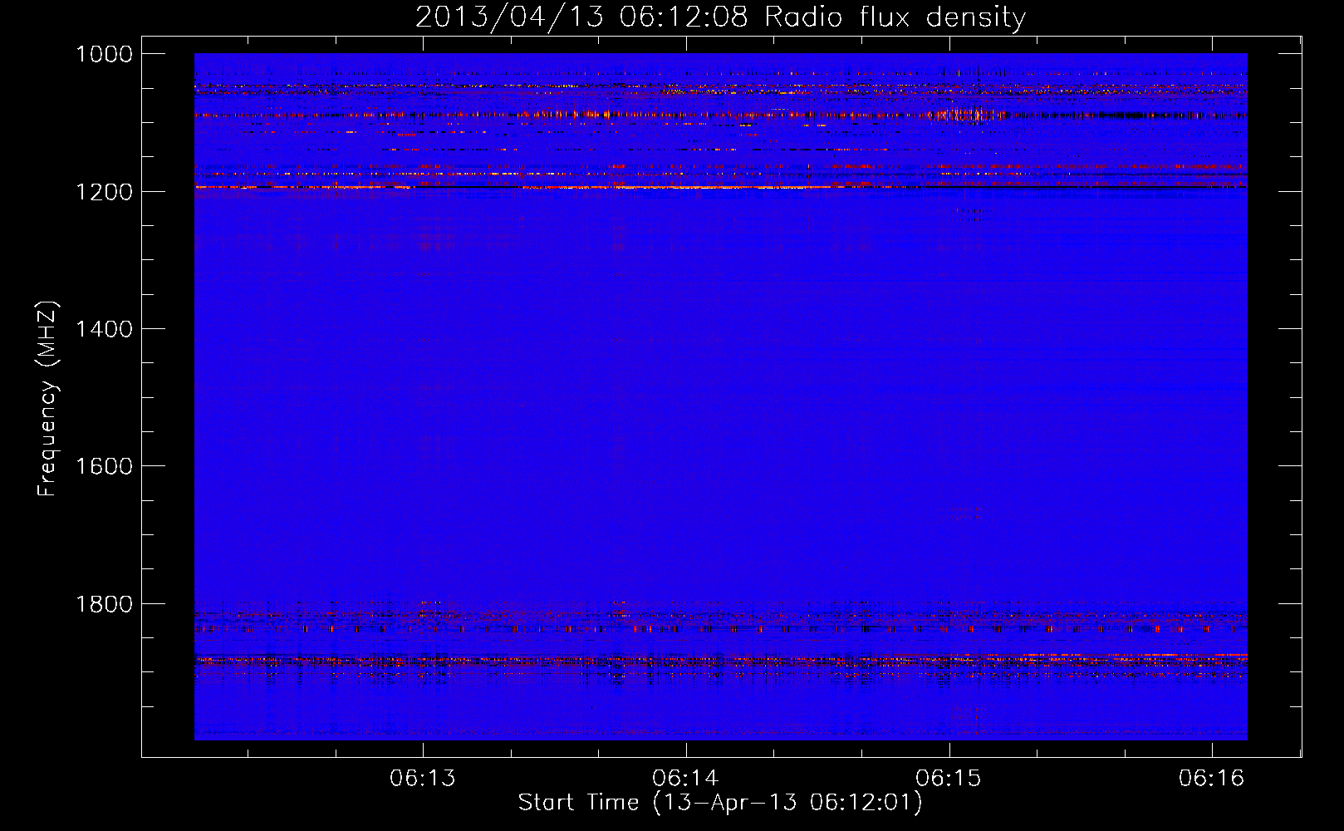Click the plot title "Radio flux density"
This screenshot has width=1344, height=831.
[895, 17]
